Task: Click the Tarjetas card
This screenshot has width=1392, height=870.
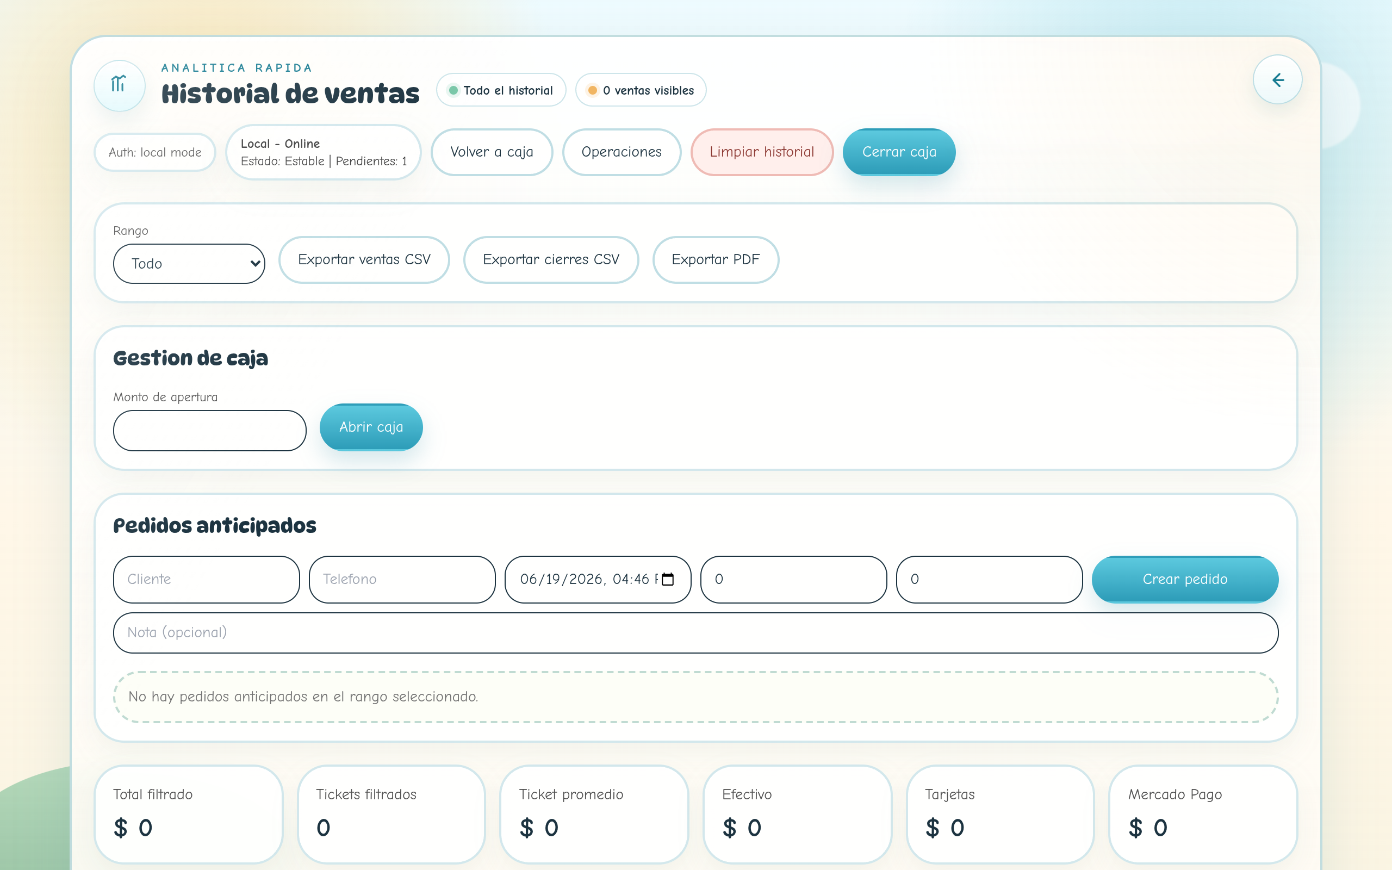Action: pyautogui.click(x=1000, y=813)
